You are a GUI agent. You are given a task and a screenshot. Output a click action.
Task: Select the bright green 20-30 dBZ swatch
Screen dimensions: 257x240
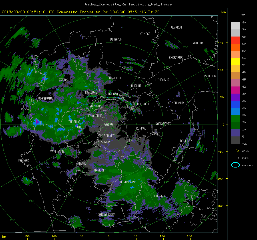pyautogui.click(x=235, y=119)
